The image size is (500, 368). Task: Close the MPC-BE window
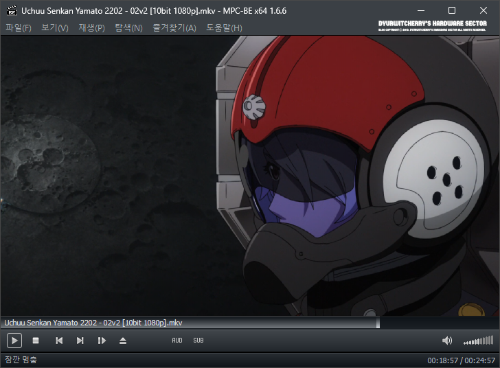pyautogui.click(x=483, y=10)
